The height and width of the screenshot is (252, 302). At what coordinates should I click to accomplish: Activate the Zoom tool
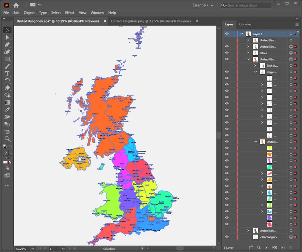tap(7, 139)
